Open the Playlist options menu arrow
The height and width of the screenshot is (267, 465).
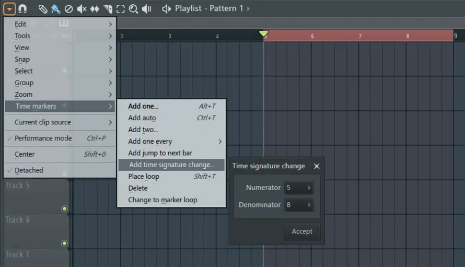9,9
